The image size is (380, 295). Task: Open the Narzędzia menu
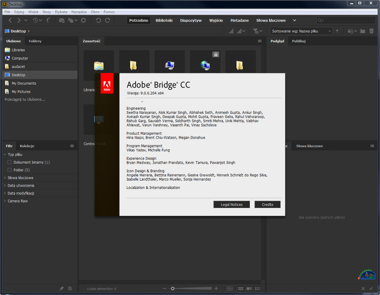click(x=79, y=12)
